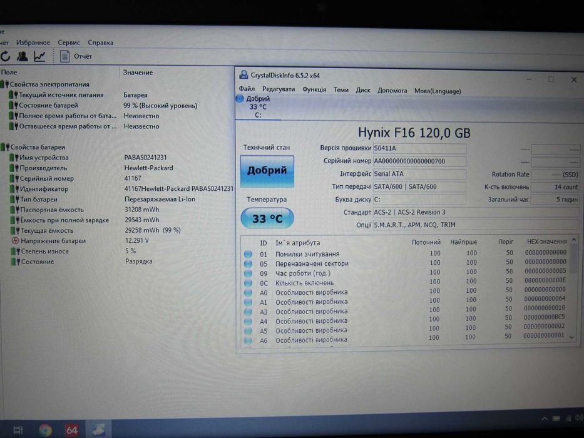This screenshot has width=584, height=438.
Task: Click status circle of attribute A0
Action: point(248,292)
